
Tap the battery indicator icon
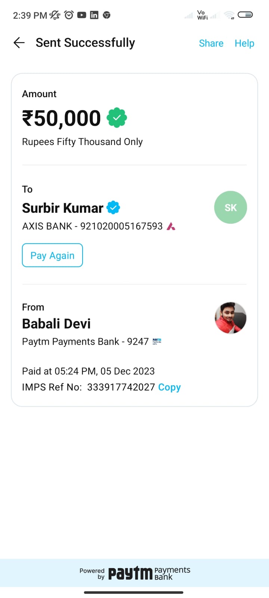245,15
